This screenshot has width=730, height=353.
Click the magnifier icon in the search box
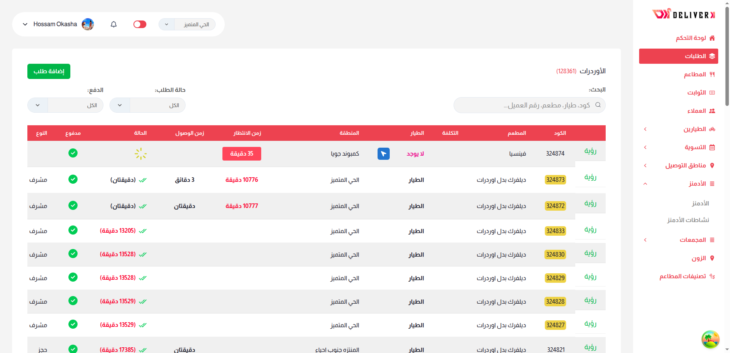point(598,105)
